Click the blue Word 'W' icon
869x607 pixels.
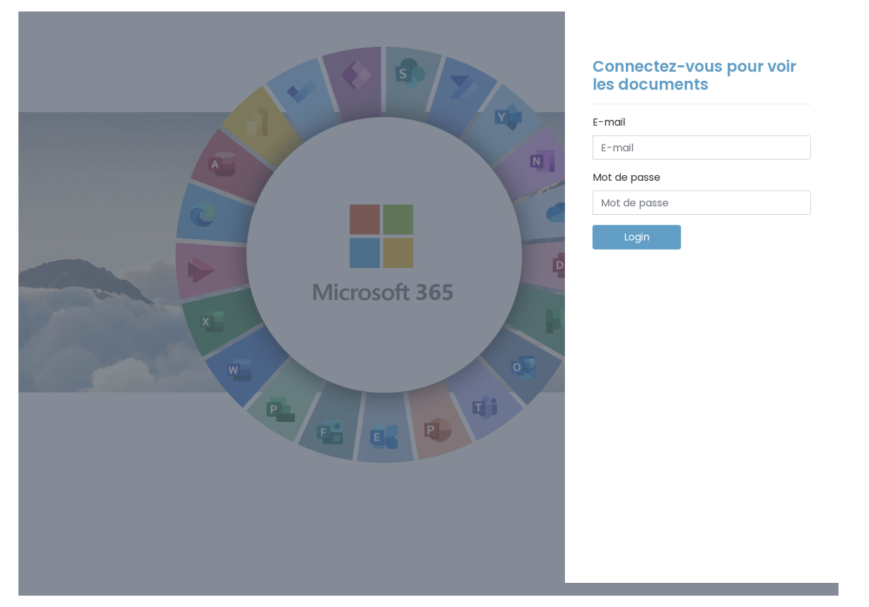[239, 370]
